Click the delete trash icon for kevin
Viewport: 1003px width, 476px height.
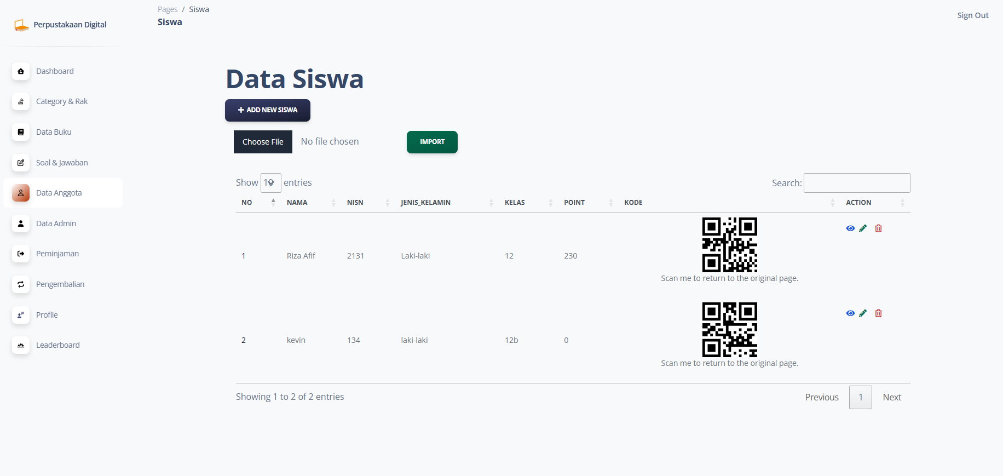click(879, 313)
